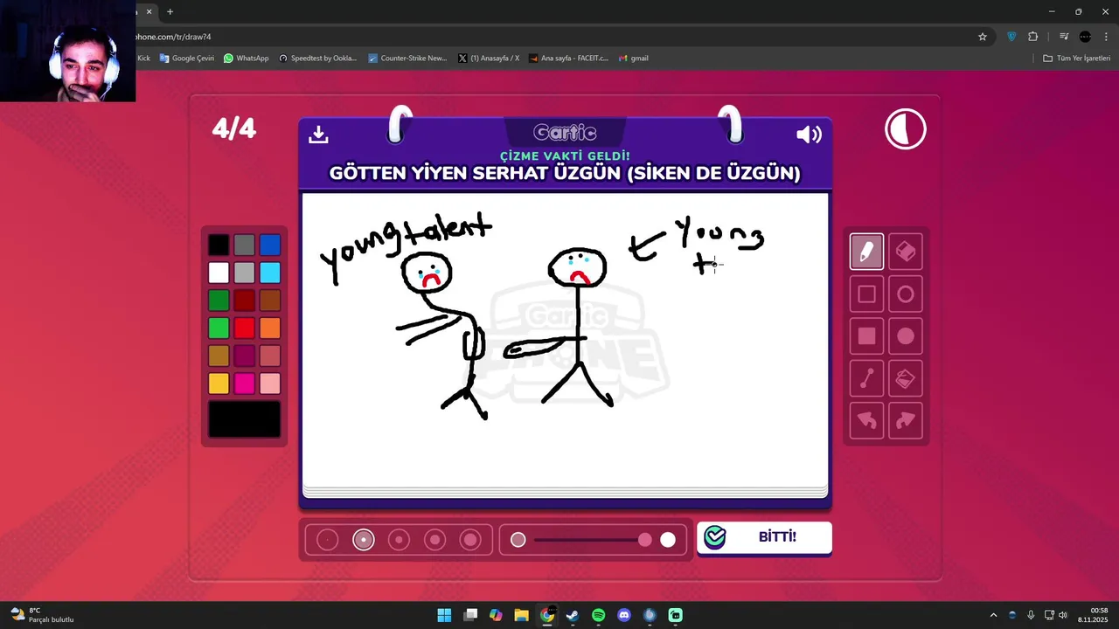This screenshot has height=629, width=1119.
Task: Pick the hot pink color swatch
Action: point(245,384)
